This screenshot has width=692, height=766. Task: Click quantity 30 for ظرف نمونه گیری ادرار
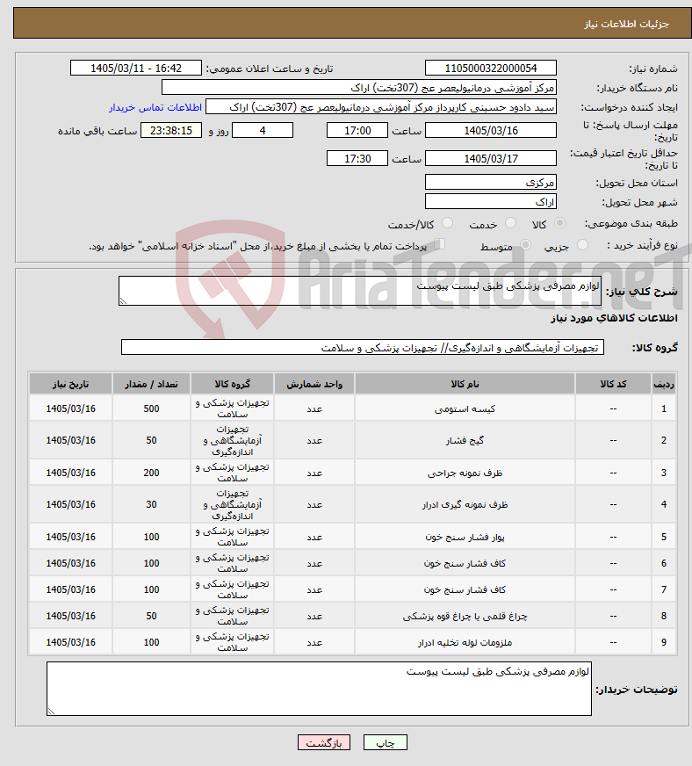(x=151, y=504)
